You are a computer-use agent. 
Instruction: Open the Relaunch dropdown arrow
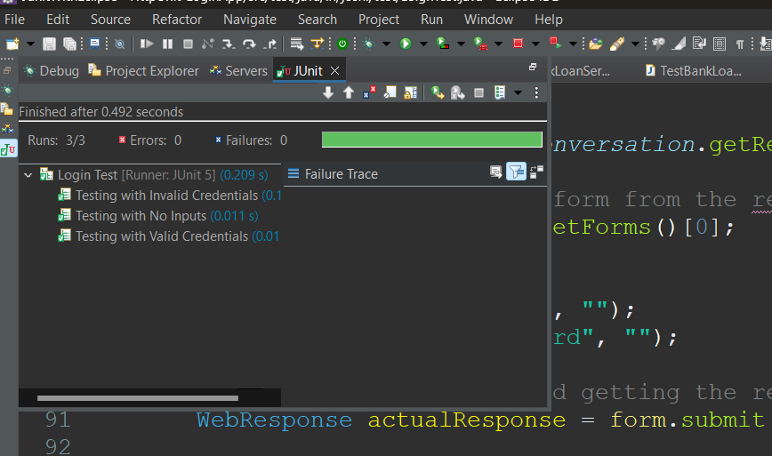point(573,44)
